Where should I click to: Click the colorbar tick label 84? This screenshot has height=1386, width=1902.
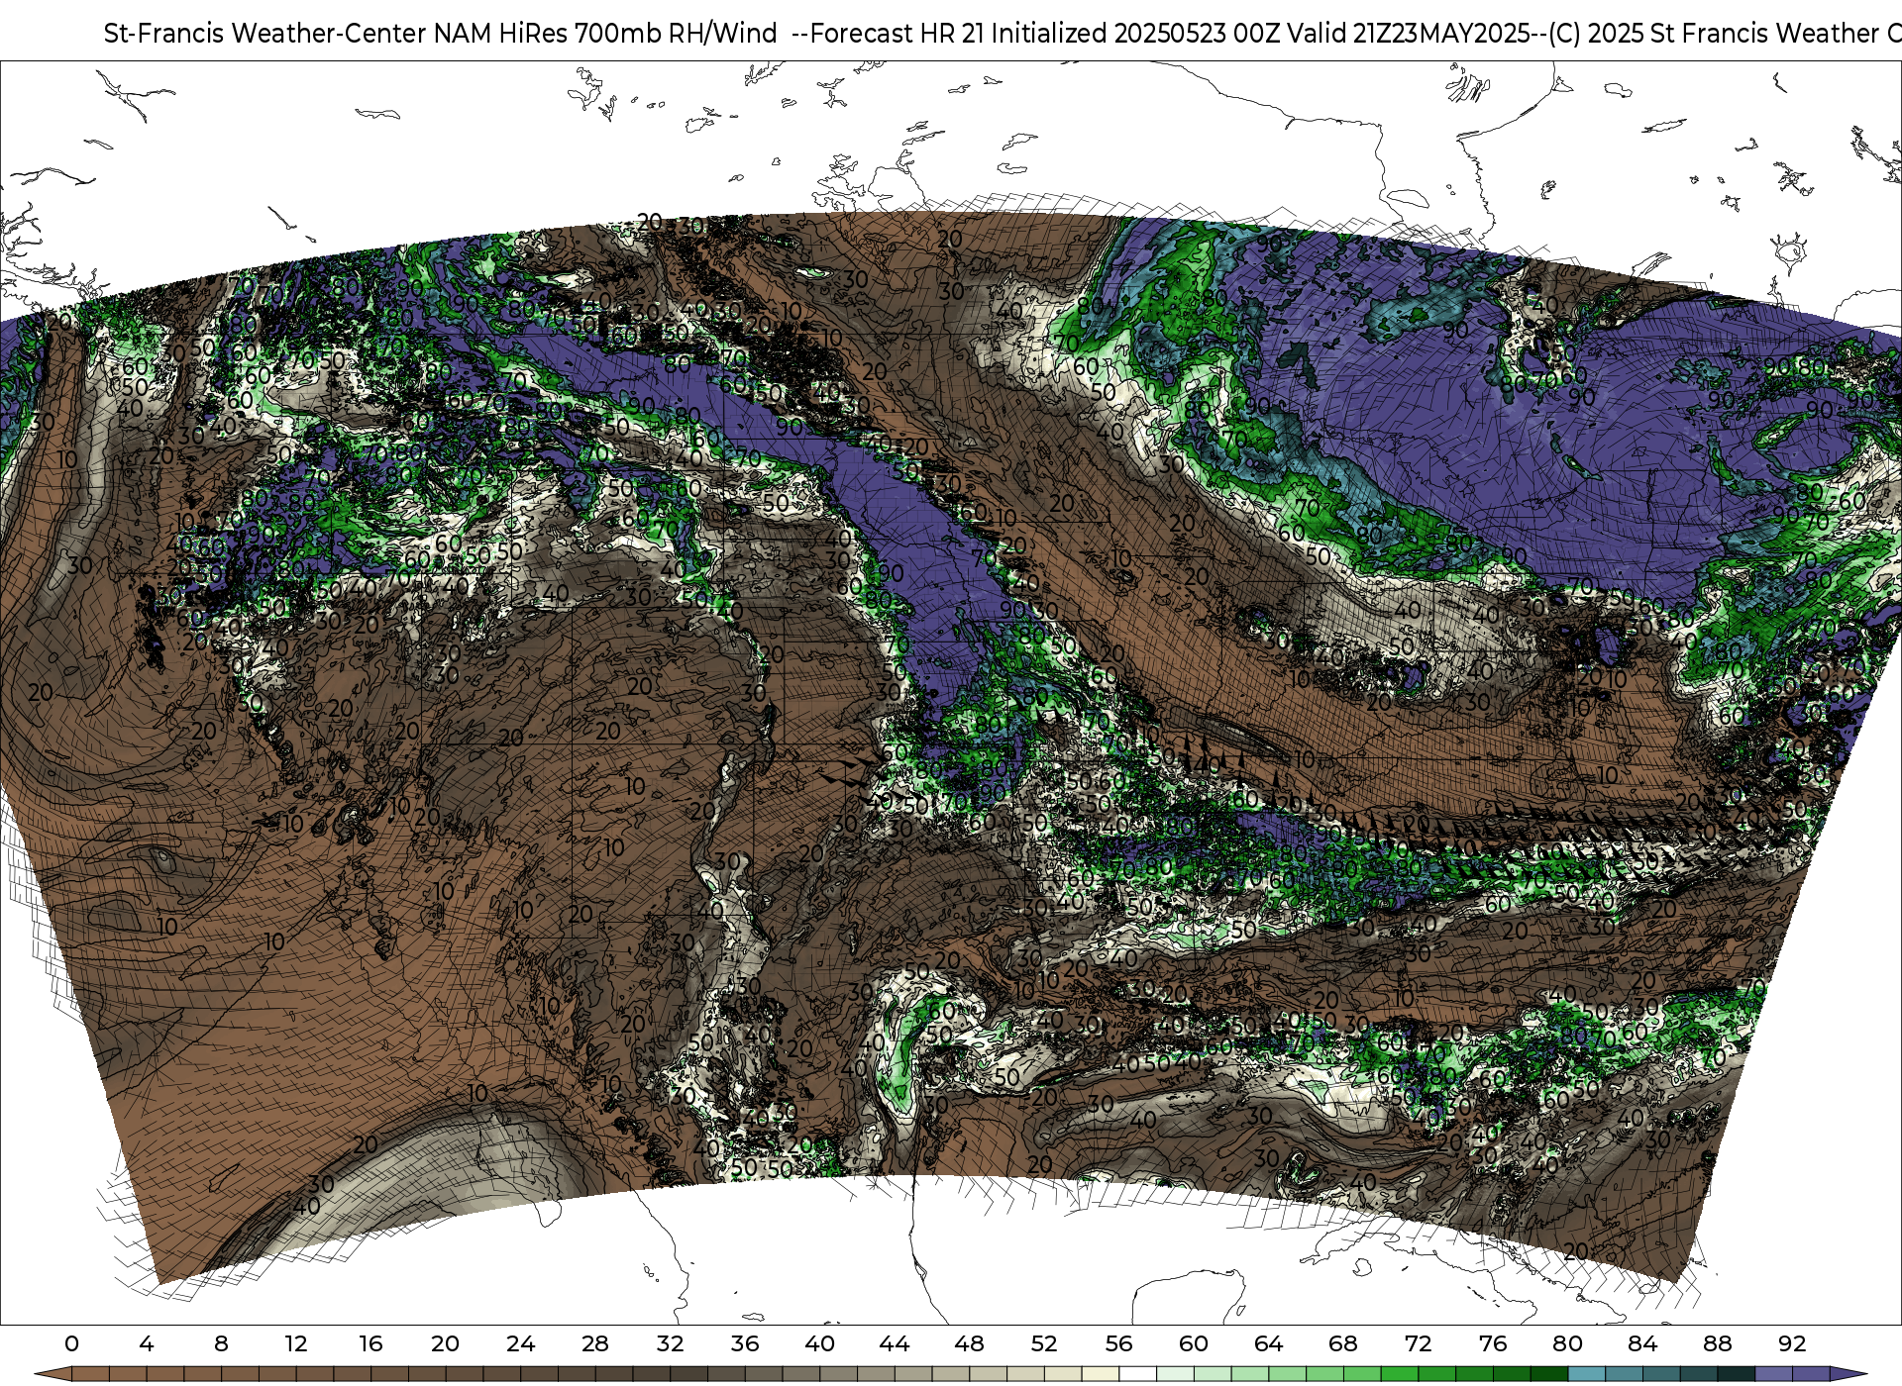coord(1642,1343)
